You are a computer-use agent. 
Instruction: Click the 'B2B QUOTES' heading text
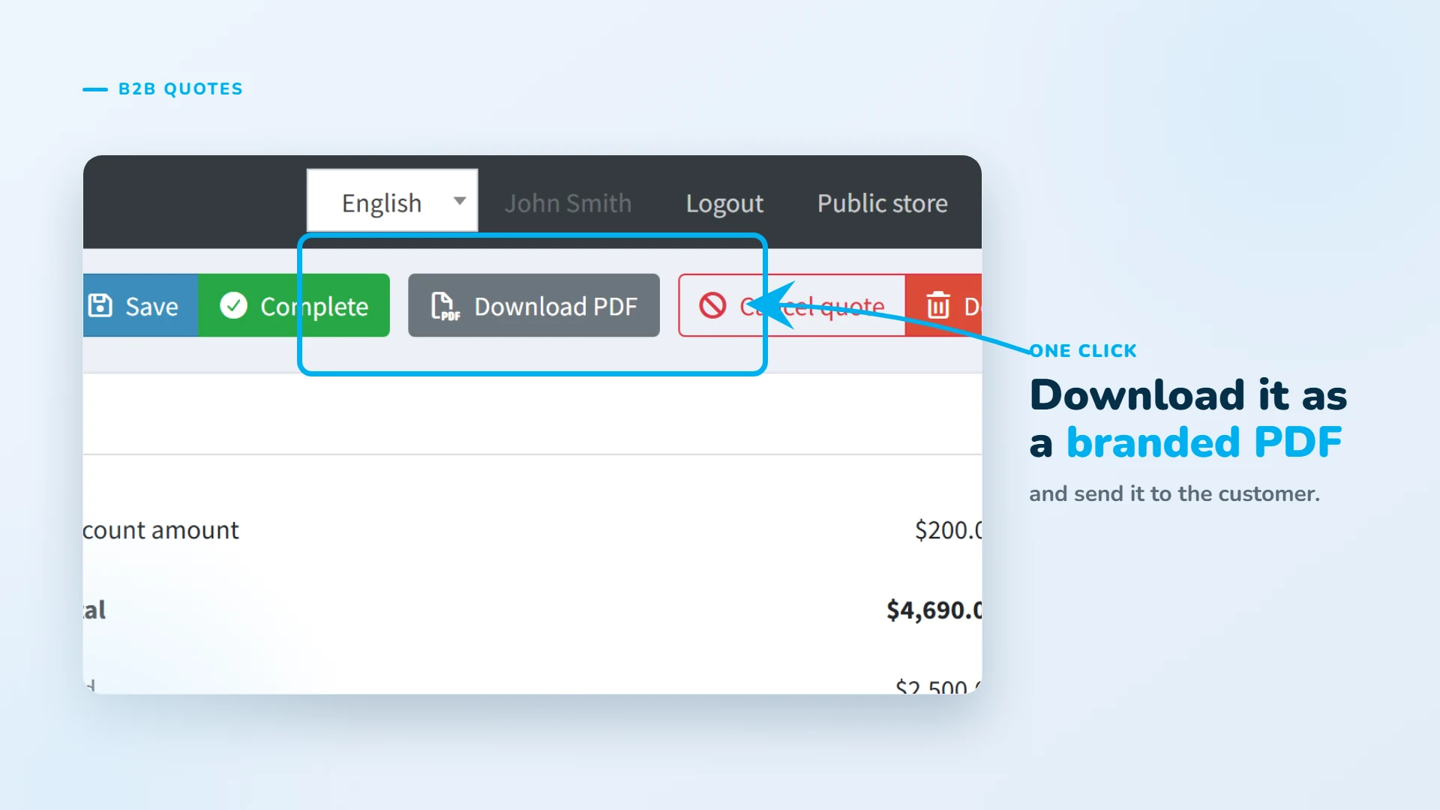tap(181, 88)
